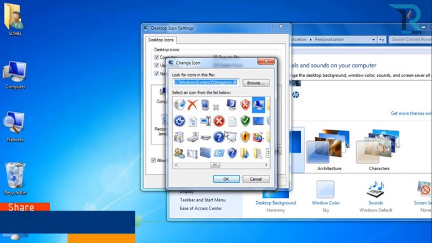The height and width of the screenshot is (243, 432).
Task: Select the Desktop Icons tab
Action: coord(161,40)
